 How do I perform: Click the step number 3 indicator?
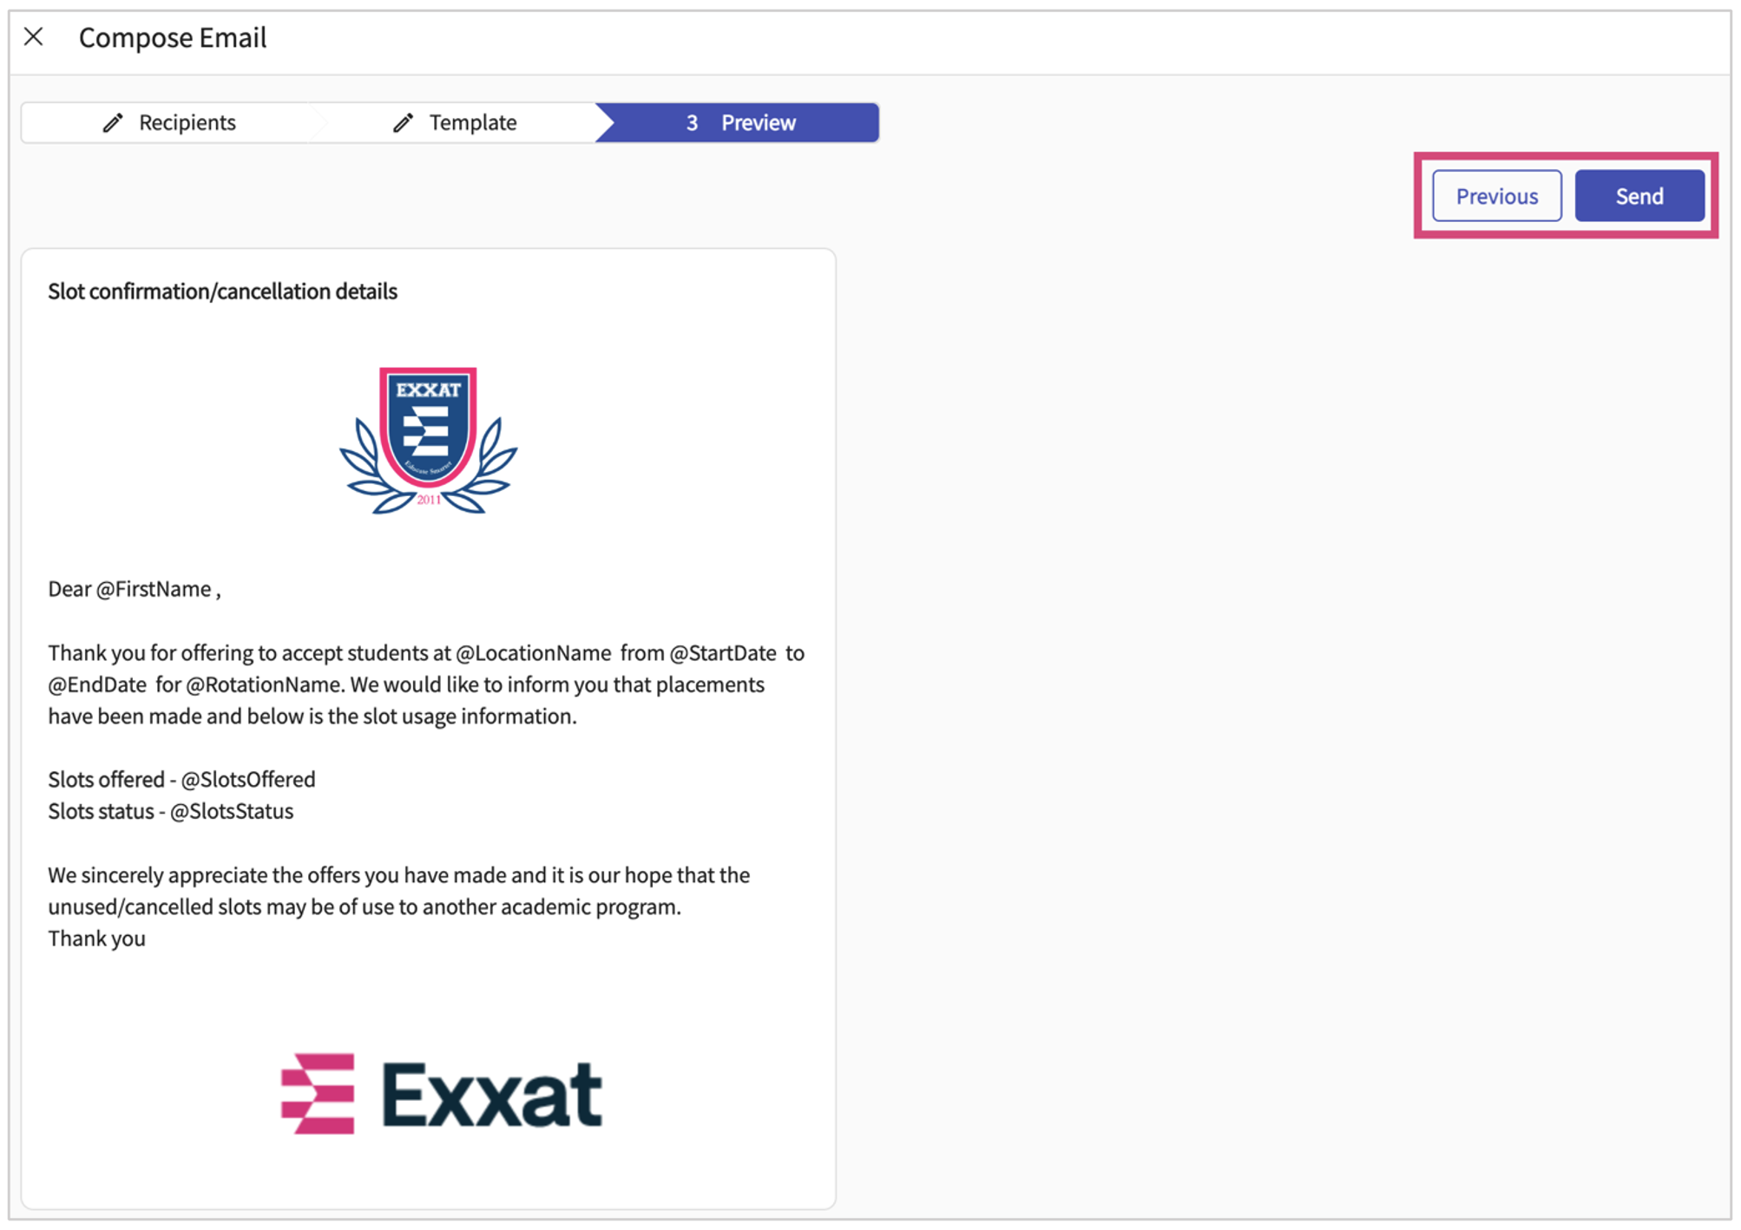(x=692, y=123)
